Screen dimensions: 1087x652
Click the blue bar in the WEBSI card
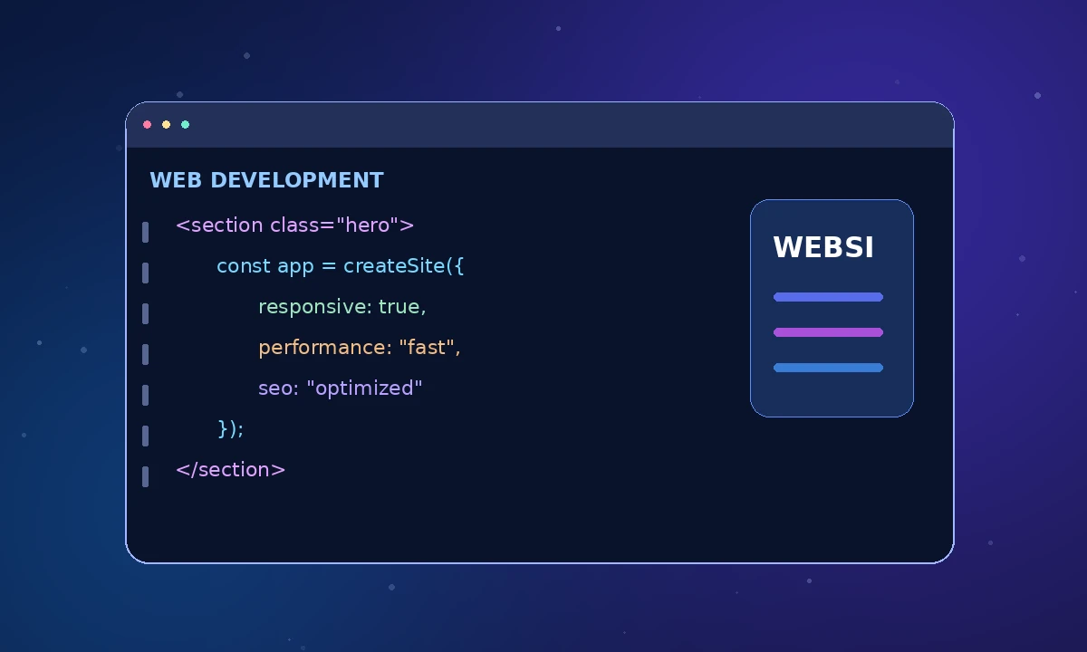pyautogui.click(x=828, y=368)
